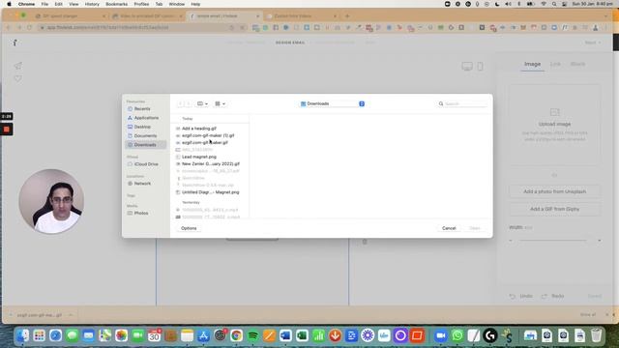The image size is (619, 348).
Task: Select file Lead magnet.png
Action: tap(199, 157)
